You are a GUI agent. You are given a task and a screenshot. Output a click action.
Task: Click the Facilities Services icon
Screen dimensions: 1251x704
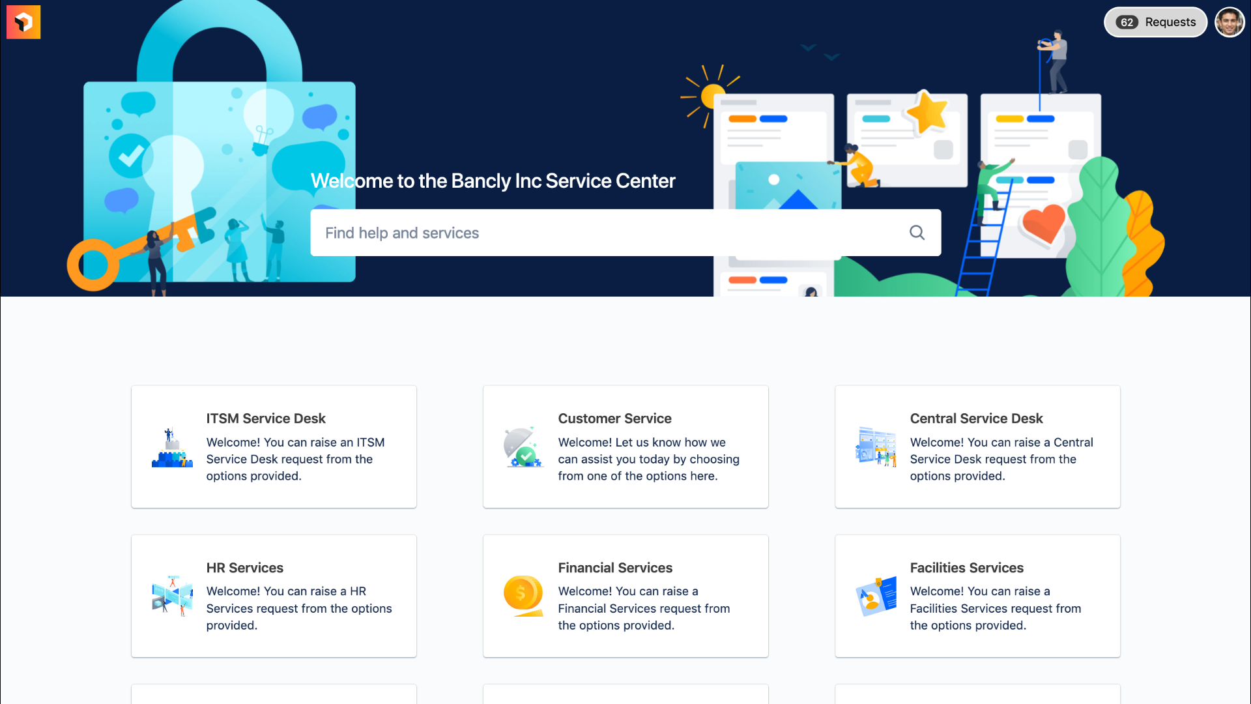(876, 596)
